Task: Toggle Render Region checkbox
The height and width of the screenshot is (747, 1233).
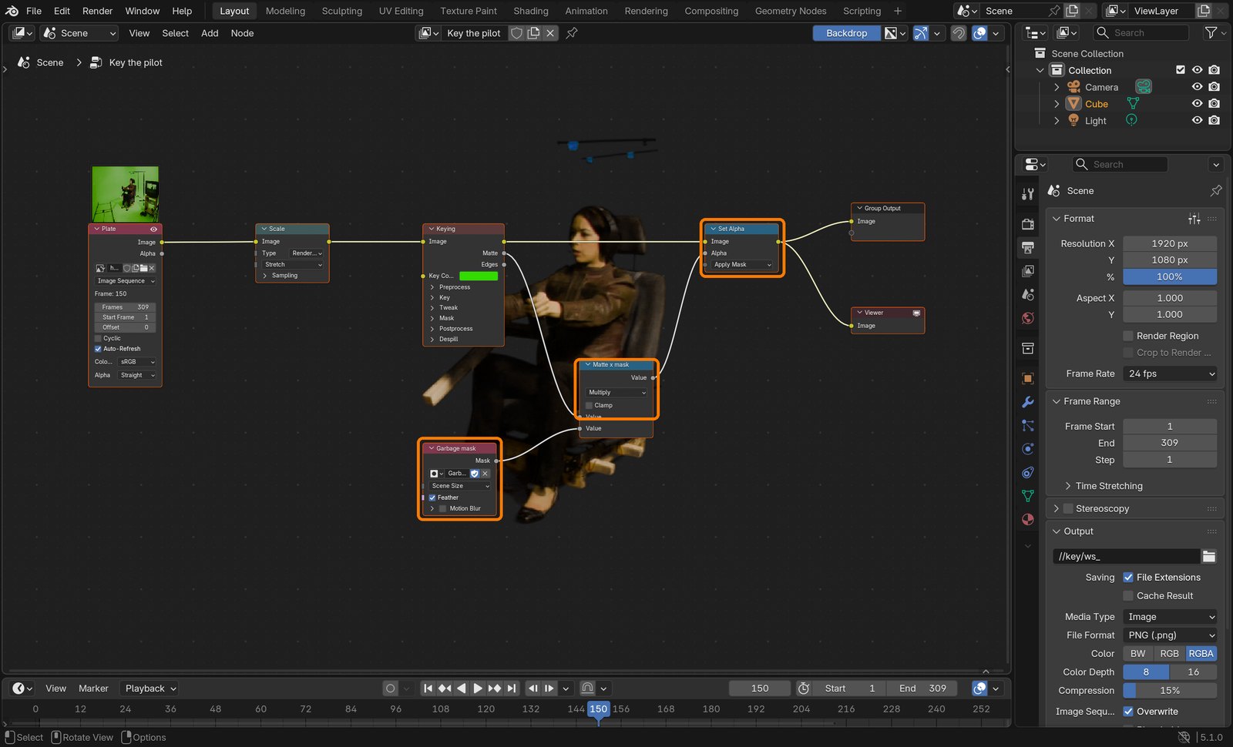Action: 1128,336
